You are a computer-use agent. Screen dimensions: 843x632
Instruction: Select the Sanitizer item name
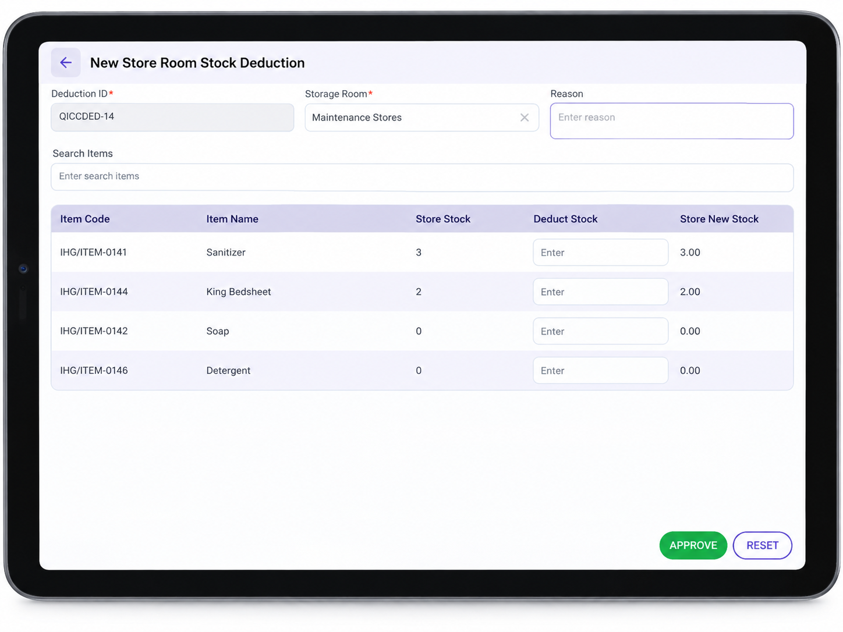pyautogui.click(x=226, y=253)
